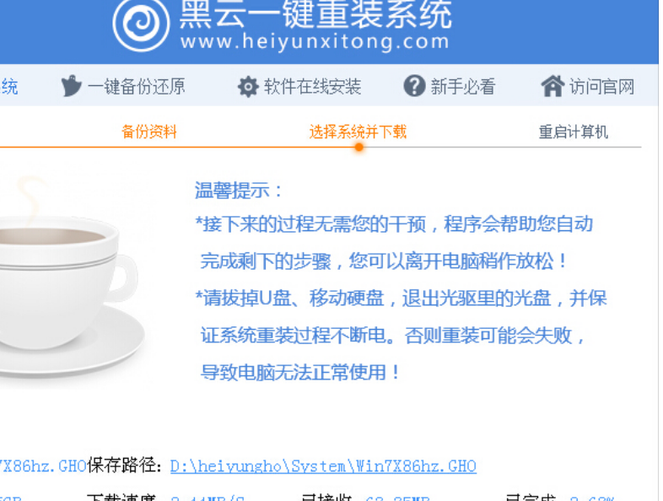Screen dimensions: 663x501
Task: Select the partially visible 统 tab at left
Action: (x=9, y=87)
